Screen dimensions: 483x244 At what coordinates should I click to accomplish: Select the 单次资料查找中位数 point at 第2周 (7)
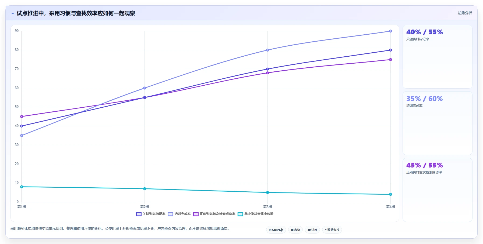(x=144, y=189)
